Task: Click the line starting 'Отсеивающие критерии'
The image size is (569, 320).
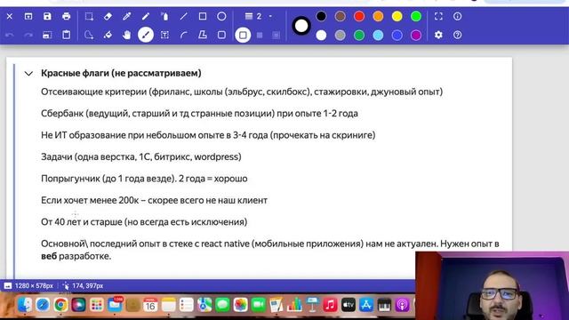Action: point(242,92)
